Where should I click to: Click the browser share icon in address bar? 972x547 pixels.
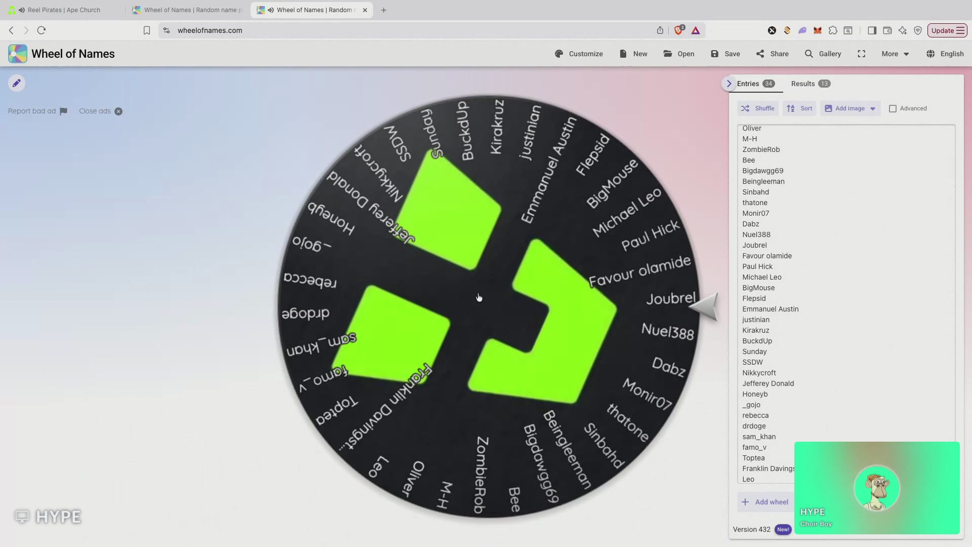coord(660,30)
